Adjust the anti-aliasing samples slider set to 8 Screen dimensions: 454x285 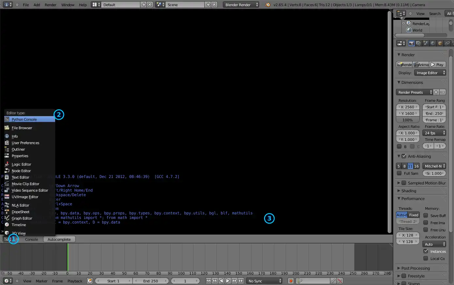point(405,166)
